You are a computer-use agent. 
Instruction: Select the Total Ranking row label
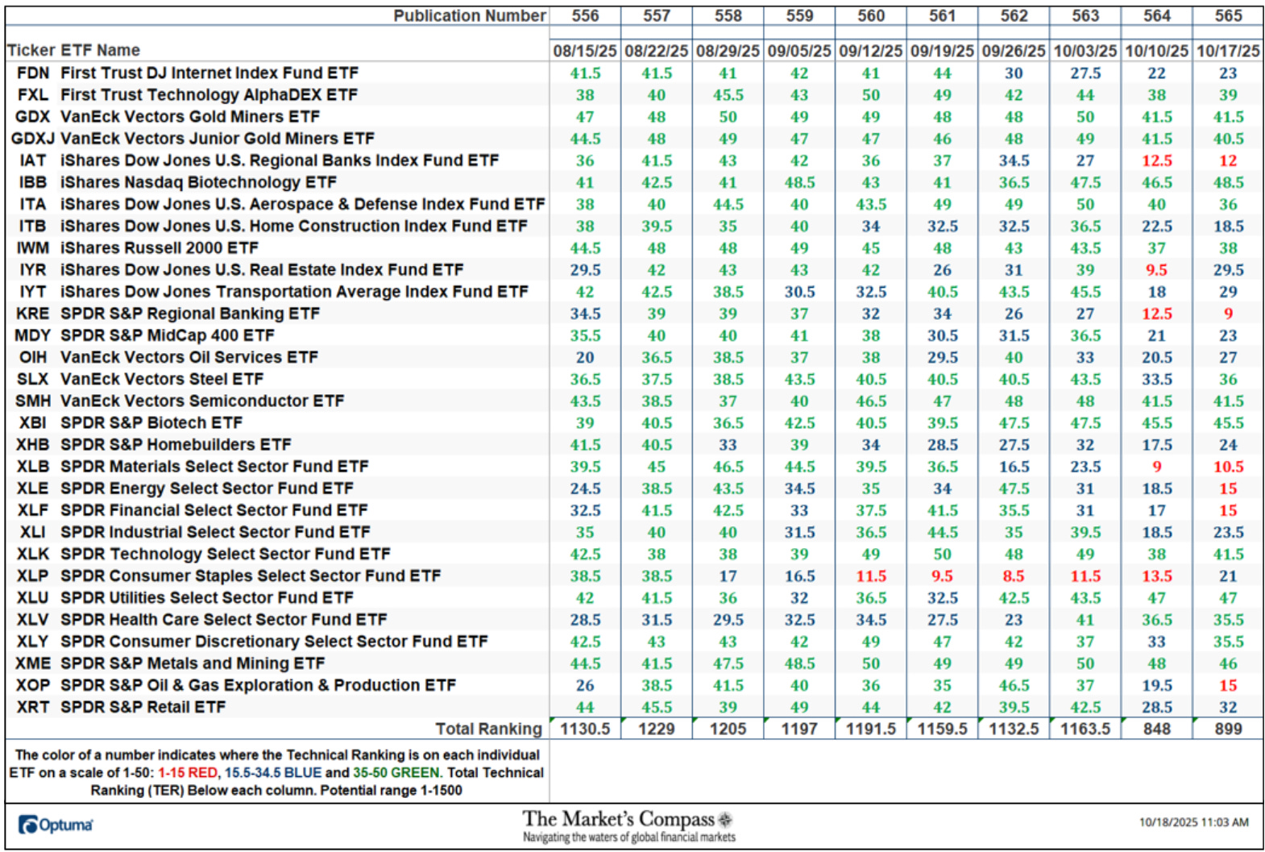[489, 729]
